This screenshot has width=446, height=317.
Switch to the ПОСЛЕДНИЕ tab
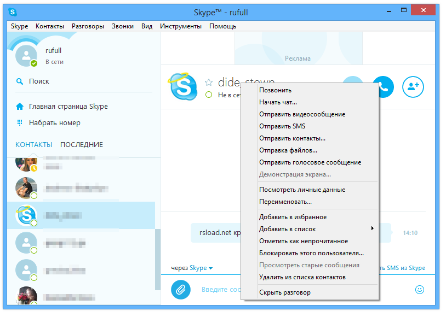pos(82,145)
